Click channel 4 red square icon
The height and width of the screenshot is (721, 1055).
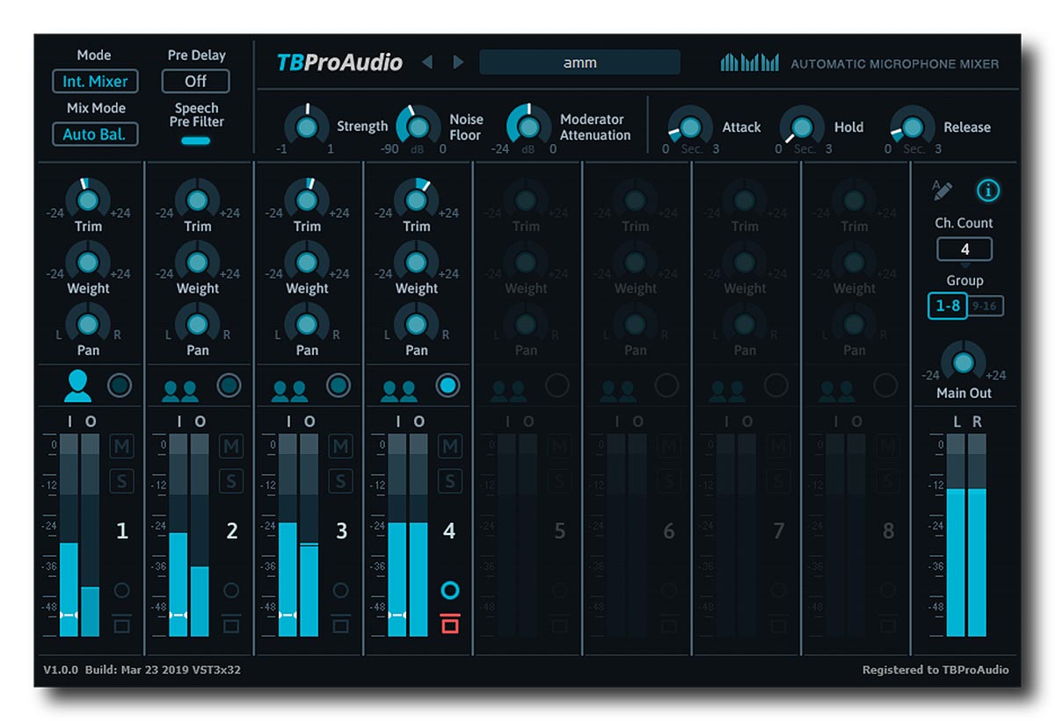[450, 624]
